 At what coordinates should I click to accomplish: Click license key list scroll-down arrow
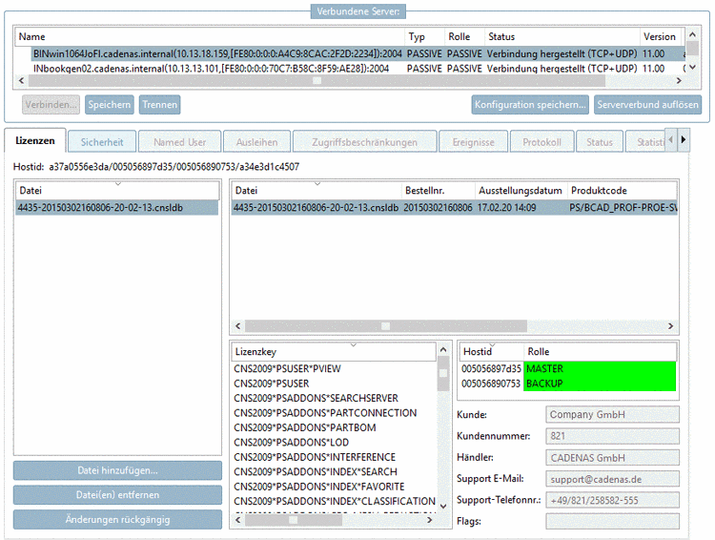(443, 507)
